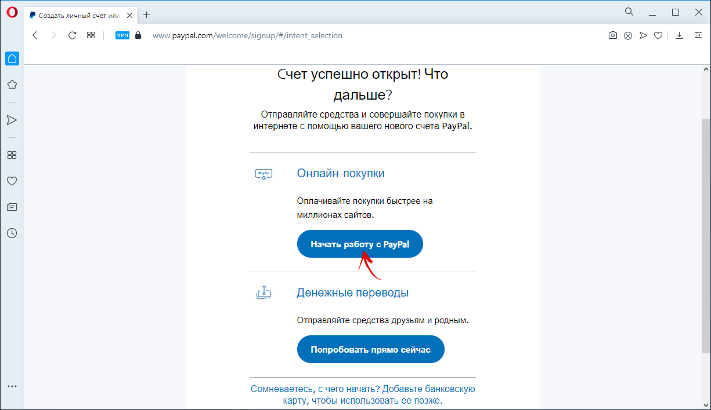711x410 pixels.
Task: Click Попробовать прямо сейчас button
Action: (371, 350)
